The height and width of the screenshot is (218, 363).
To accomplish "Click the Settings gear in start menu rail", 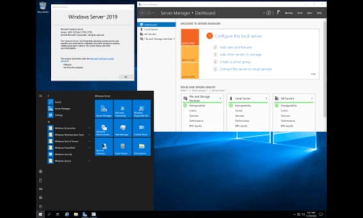I will point(41,198).
